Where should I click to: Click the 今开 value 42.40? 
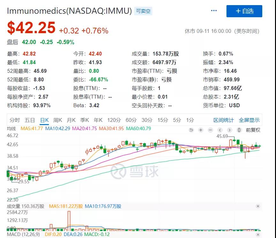click(x=95, y=54)
